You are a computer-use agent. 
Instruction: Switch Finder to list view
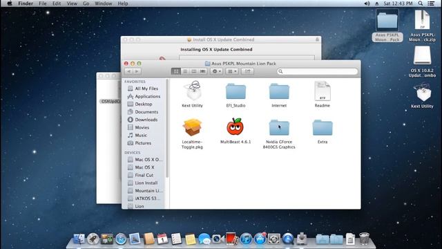pyautogui.click(x=185, y=71)
